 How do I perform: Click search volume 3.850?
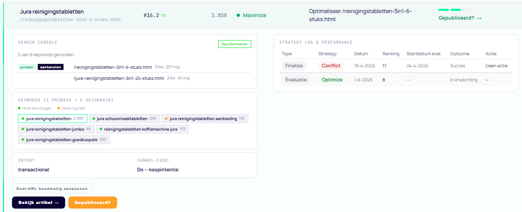pos(219,15)
